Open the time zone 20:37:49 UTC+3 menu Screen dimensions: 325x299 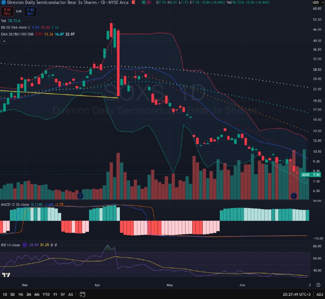point(297,295)
